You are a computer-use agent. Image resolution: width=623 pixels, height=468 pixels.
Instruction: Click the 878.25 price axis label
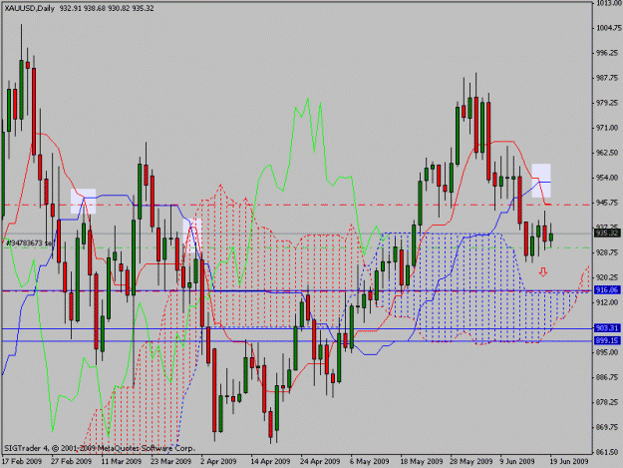point(608,402)
